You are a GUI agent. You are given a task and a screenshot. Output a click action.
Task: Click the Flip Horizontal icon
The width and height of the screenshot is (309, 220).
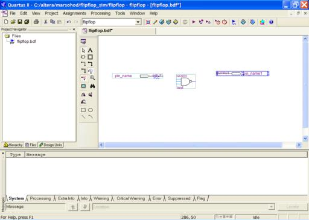(83, 95)
